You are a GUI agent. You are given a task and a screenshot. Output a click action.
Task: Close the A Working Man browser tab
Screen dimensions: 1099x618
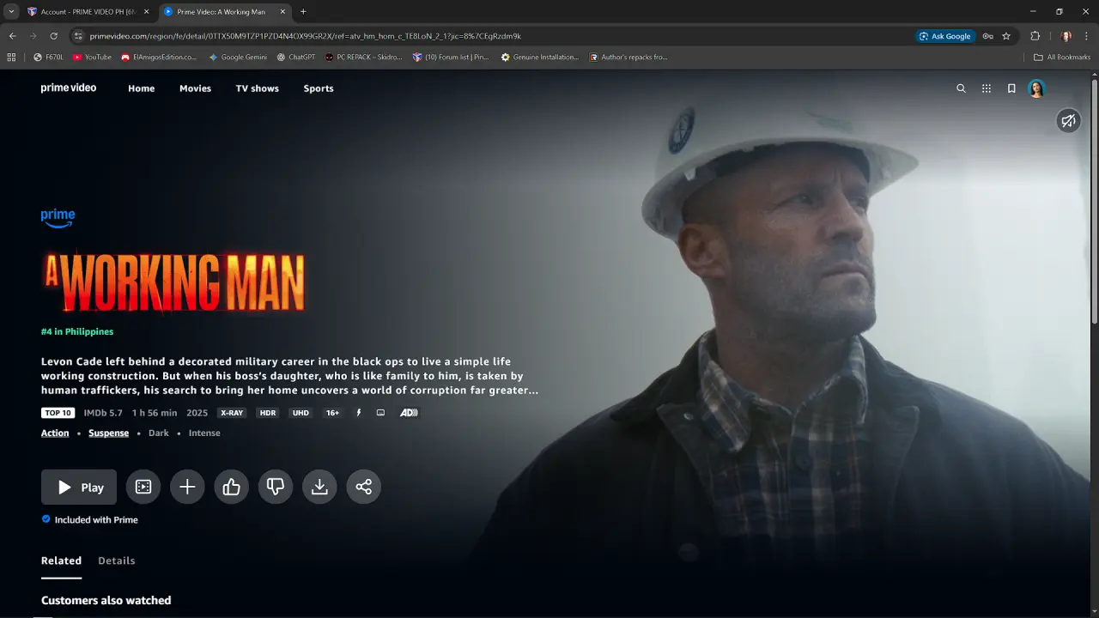pyautogui.click(x=282, y=12)
